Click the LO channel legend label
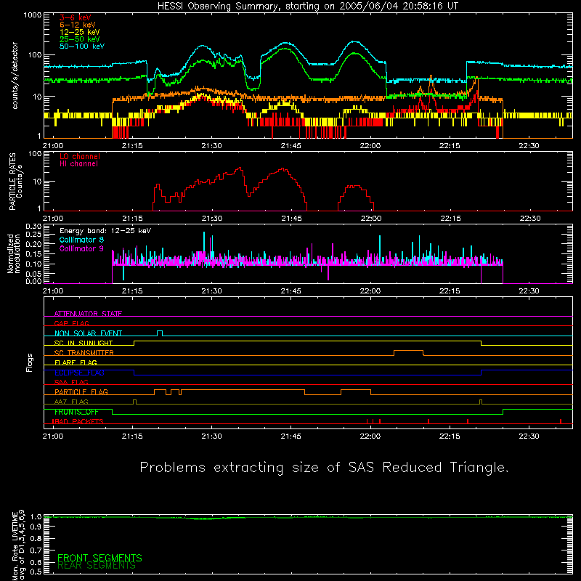The height and width of the screenshot is (581, 581). pos(80,156)
